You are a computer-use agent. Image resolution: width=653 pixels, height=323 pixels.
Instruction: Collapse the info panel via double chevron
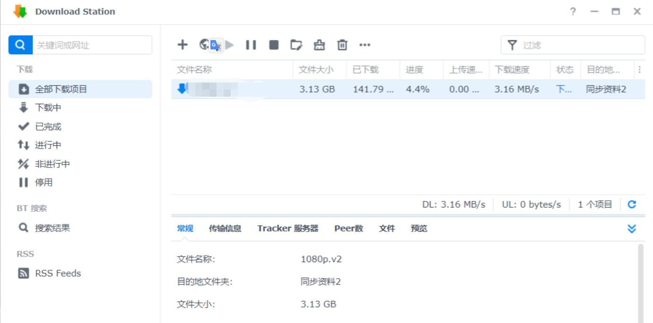point(631,228)
